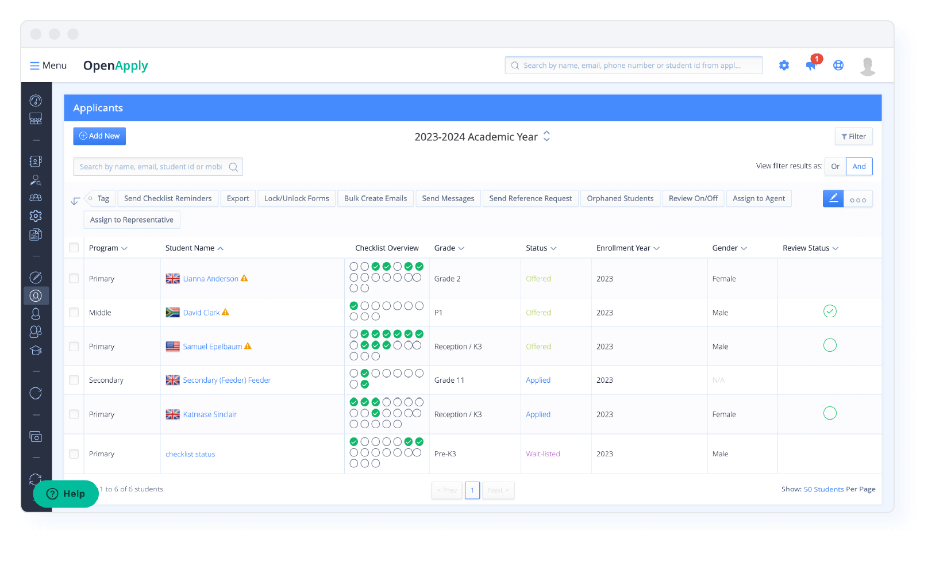The width and height of the screenshot is (947, 569).
Task: Open the dashboard gauge icon in sidebar
Action: tap(36, 101)
